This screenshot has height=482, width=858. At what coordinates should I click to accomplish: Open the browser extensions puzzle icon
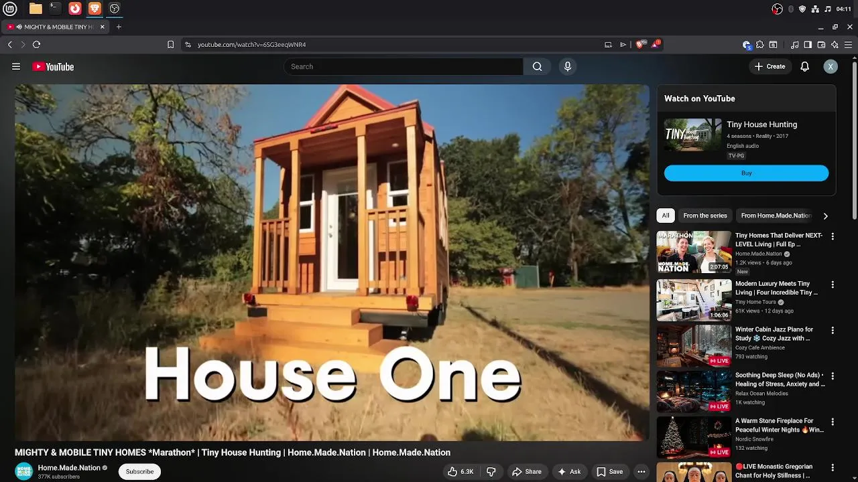(x=759, y=45)
